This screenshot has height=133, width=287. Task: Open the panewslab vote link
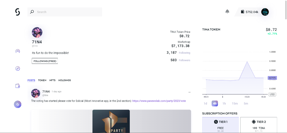(159, 101)
